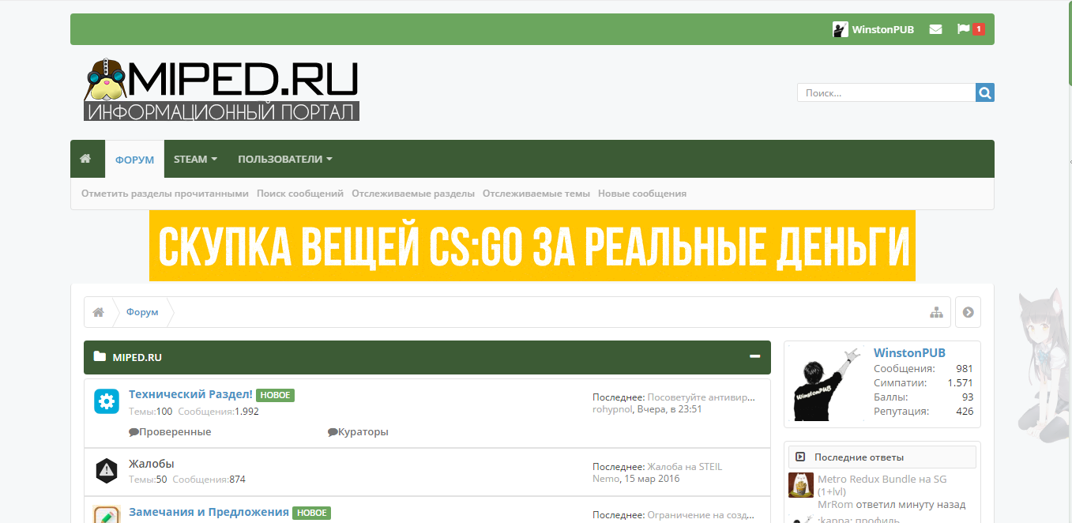Open MrRom user link in latest replies

[834, 504]
